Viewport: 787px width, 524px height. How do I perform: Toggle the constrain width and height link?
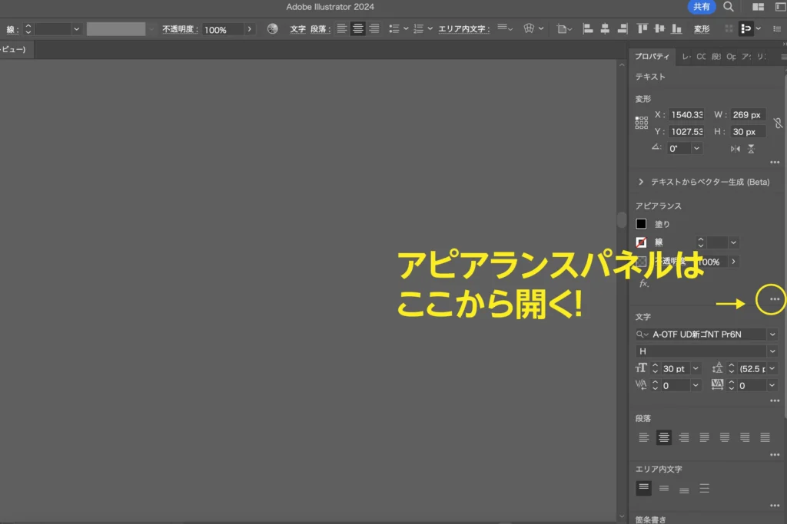[778, 123]
